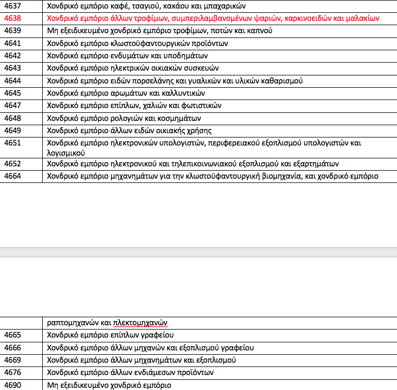Select 'Χονδρικό εμπόριο κλωστοϋφαντουργικών προϊόντων'
The height and width of the screenshot is (390, 397).
137,43
